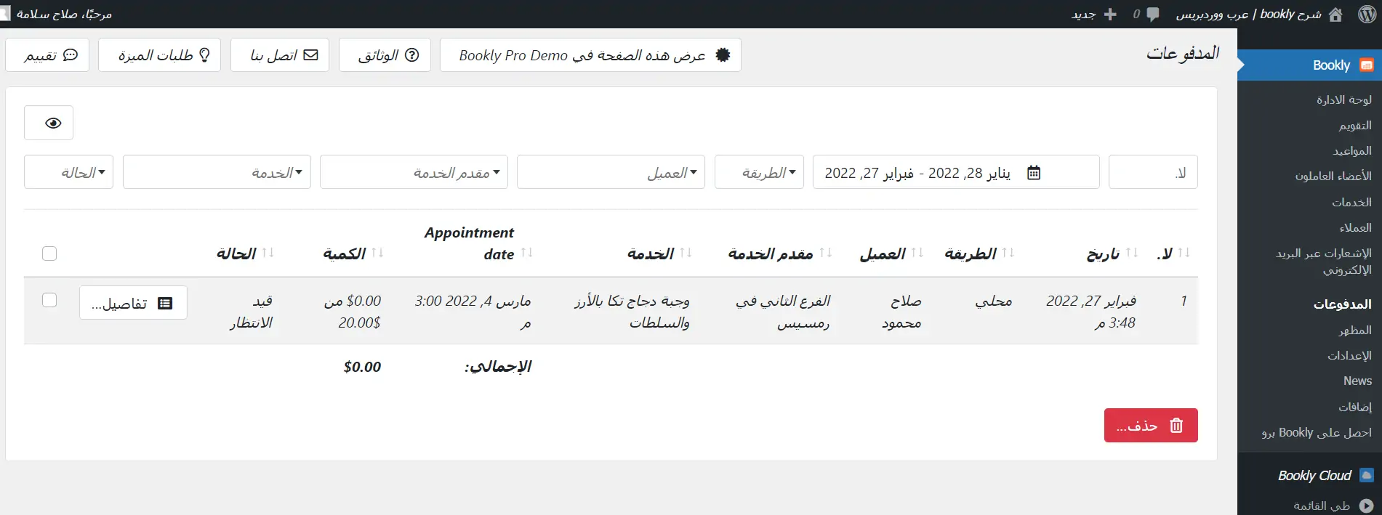Toggle column visibility eye button
This screenshot has height=515, width=1382.
[x=49, y=123]
